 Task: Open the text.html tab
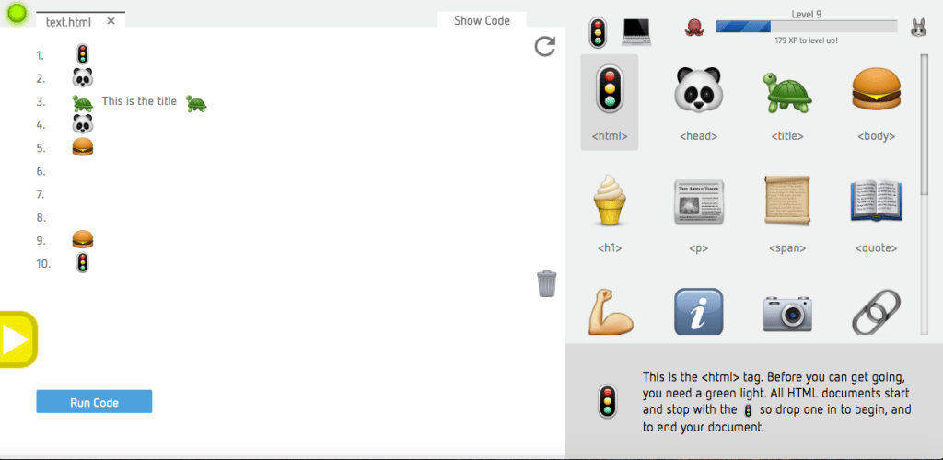coord(68,21)
